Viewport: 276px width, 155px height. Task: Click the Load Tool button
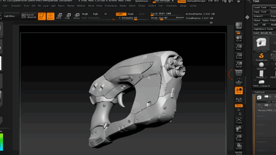pos(261,7)
